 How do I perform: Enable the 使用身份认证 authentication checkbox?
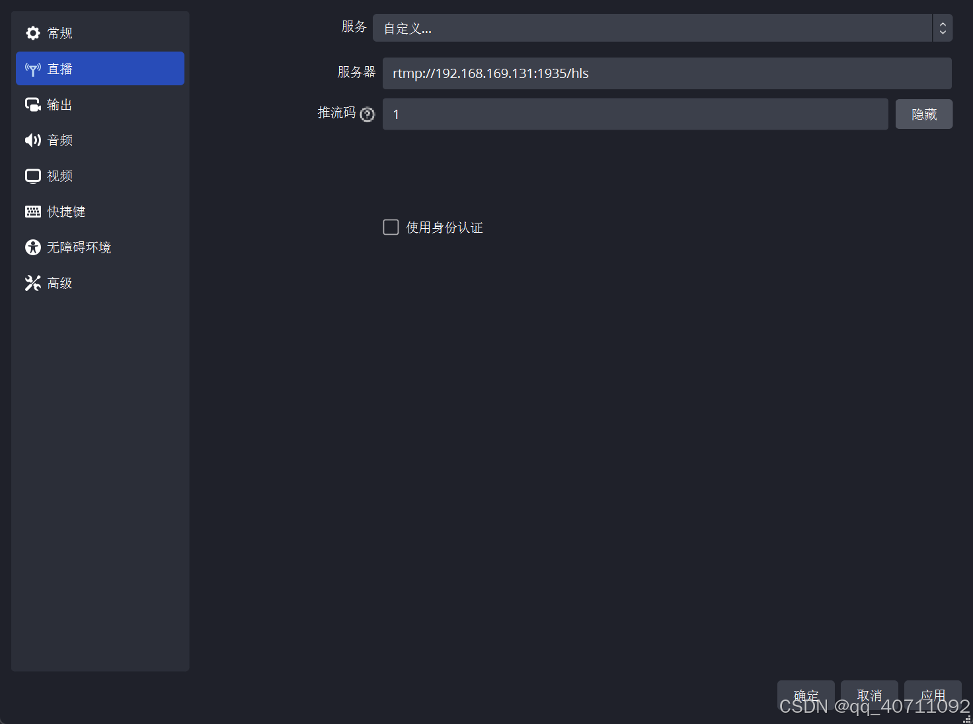pos(391,227)
